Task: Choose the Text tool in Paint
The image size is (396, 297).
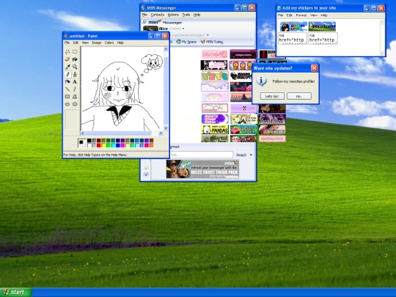Action: [75, 82]
